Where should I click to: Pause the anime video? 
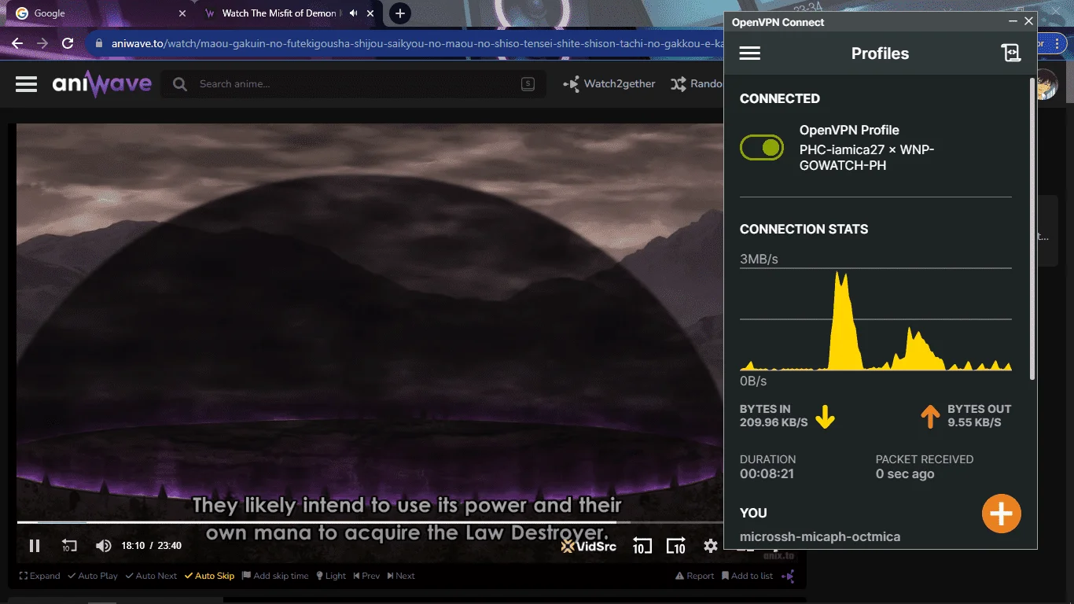(x=35, y=545)
